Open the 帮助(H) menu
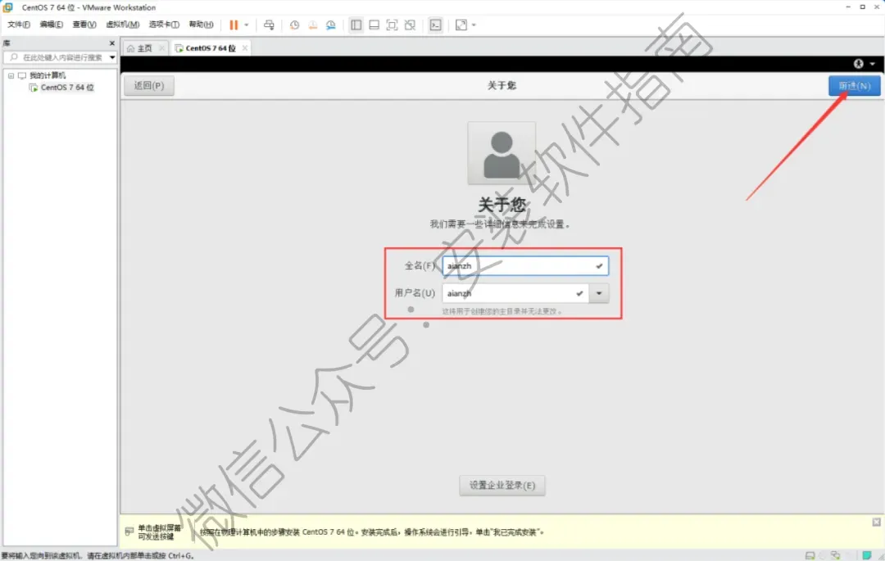This screenshot has width=885, height=561. coord(201,25)
